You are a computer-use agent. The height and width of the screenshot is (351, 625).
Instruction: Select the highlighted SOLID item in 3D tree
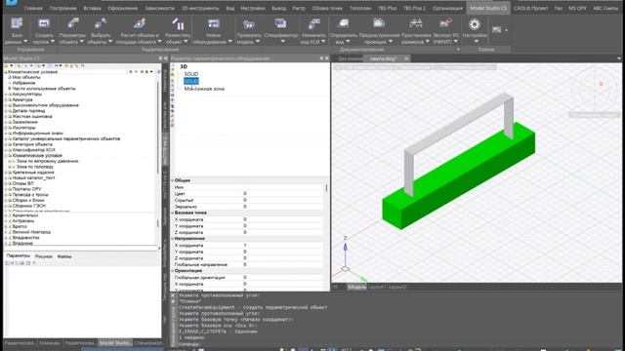point(191,81)
